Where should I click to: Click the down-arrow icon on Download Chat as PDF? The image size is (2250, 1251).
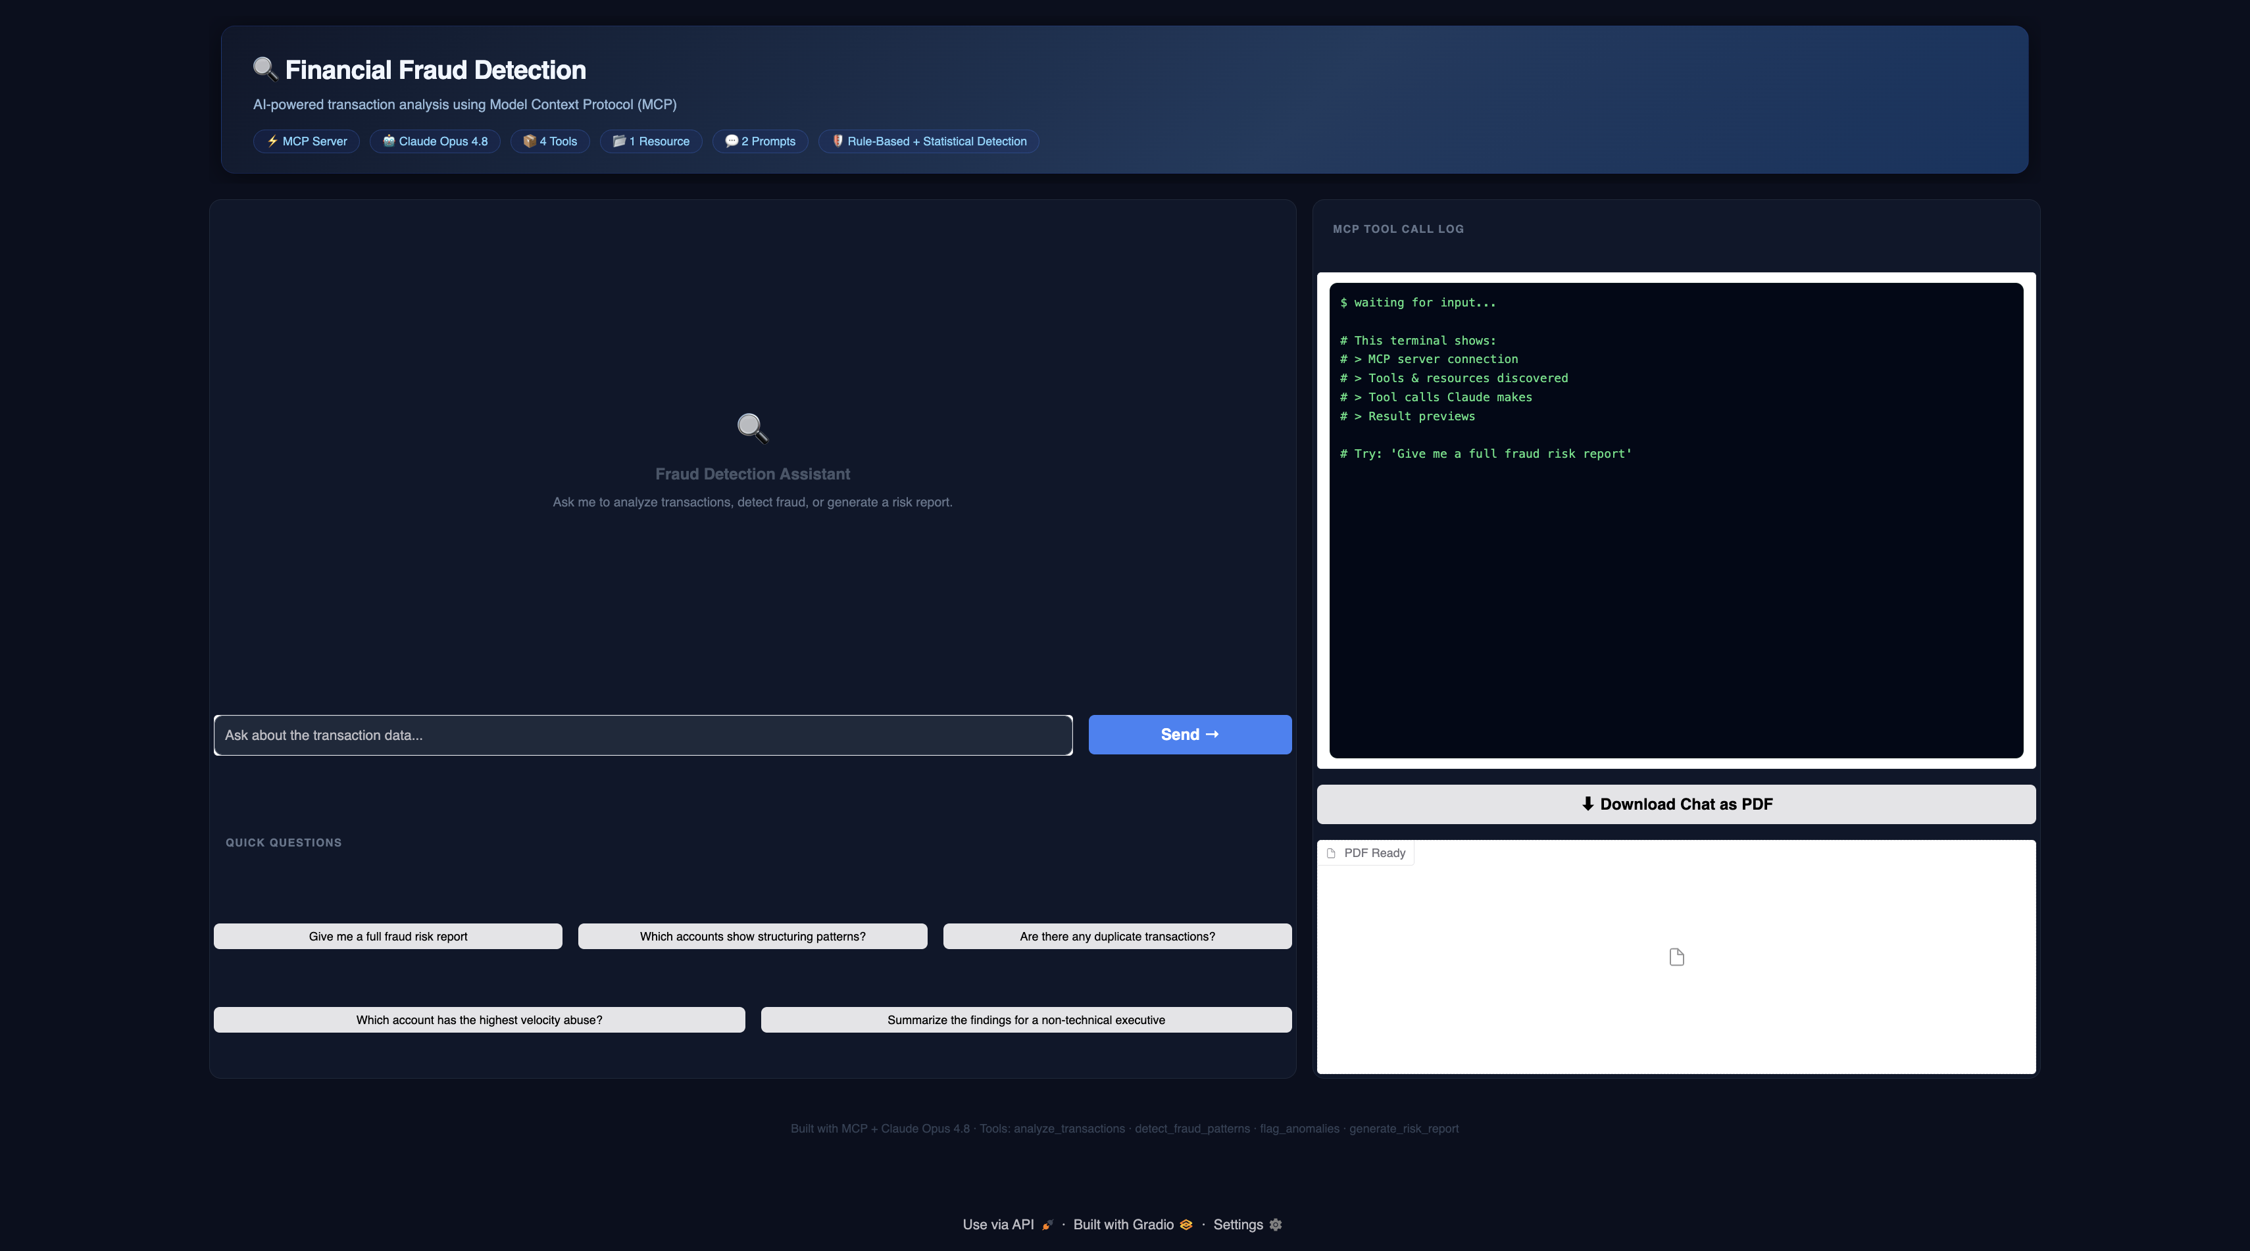pos(1588,803)
